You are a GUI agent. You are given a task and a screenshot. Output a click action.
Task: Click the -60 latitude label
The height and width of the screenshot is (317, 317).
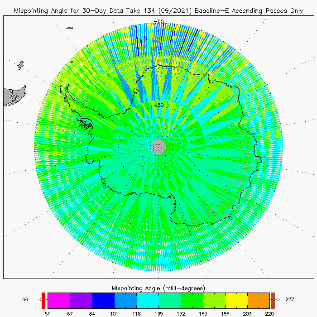(159, 21)
